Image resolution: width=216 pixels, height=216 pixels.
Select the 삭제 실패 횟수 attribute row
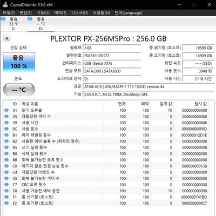coord(106,153)
